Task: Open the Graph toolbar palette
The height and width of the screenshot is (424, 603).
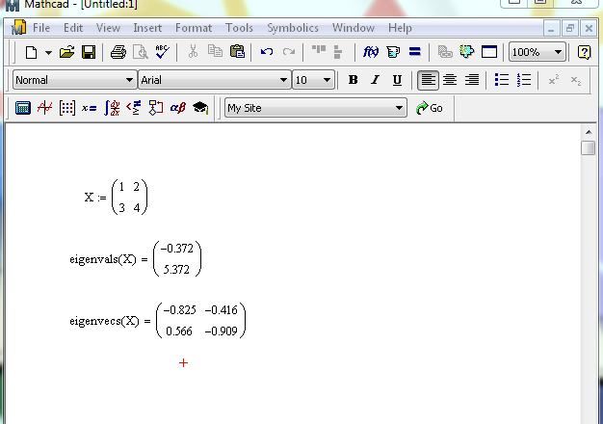Action: point(44,108)
